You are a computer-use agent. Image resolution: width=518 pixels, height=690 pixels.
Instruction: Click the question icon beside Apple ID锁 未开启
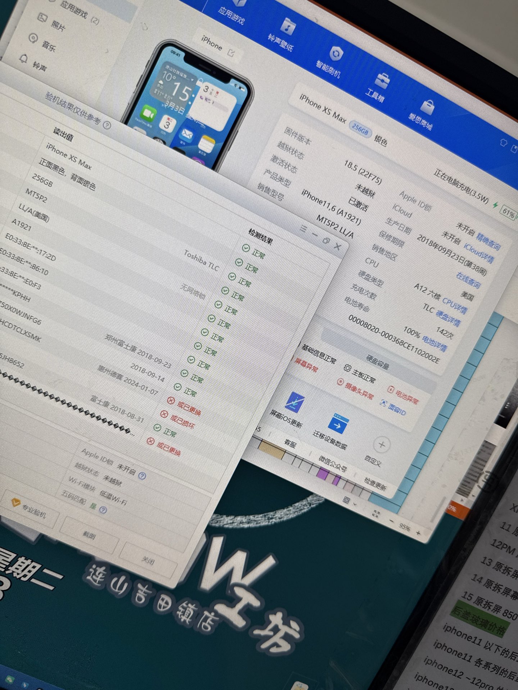pyautogui.click(x=142, y=476)
